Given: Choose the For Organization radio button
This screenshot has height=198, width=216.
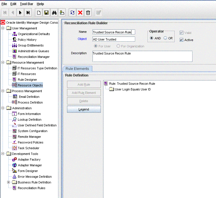Looking at the screenshot, I should click(118, 46).
